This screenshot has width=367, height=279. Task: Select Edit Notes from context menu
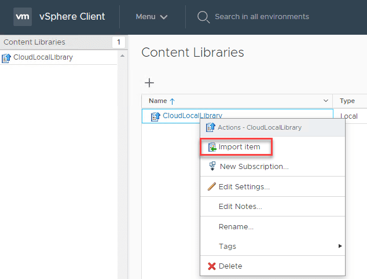(x=240, y=207)
